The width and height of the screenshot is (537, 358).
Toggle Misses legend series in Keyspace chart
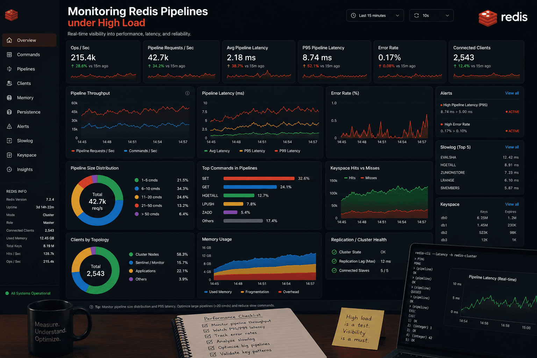[368, 178]
